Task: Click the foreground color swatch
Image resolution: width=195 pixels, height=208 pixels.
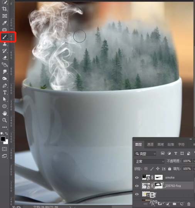Action: [x=3, y=139]
